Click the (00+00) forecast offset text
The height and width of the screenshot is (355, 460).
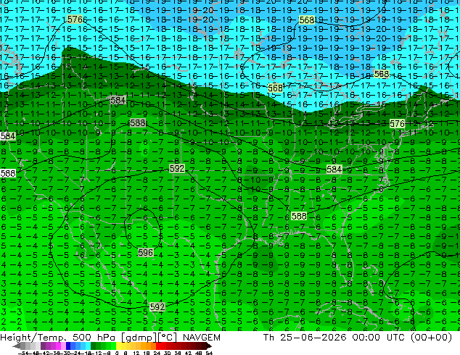pos(432,338)
